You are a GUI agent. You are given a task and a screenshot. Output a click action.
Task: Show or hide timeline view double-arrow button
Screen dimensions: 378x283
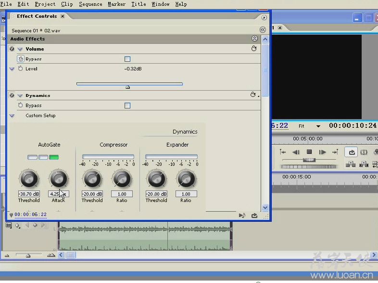click(263, 30)
